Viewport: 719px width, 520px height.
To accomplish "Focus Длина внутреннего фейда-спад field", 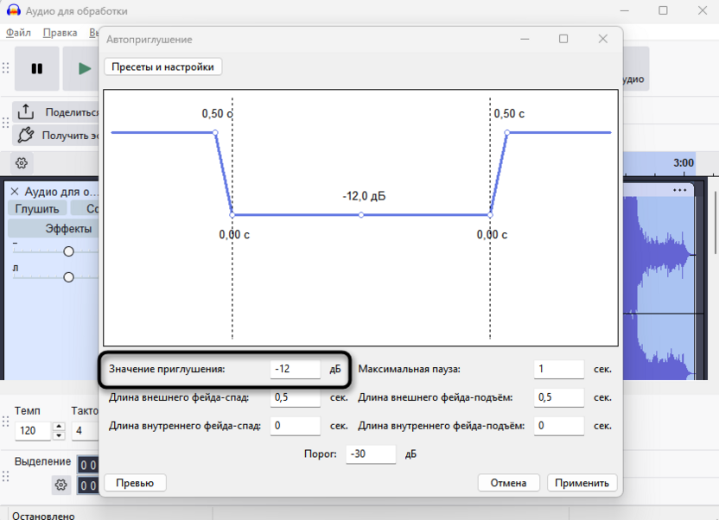I will pos(296,426).
